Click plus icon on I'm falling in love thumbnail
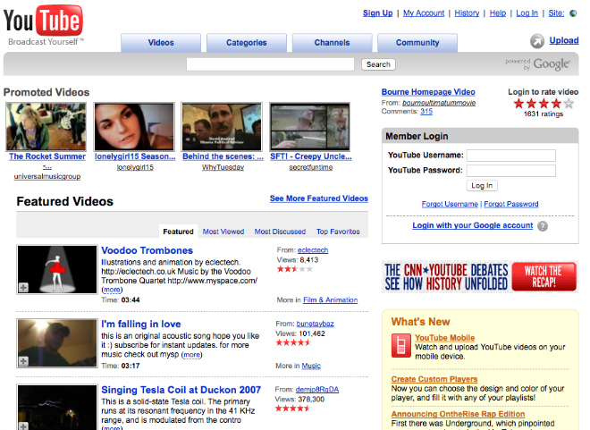Viewport: 590px width, 430px height. pyautogui.click(x=23, y=359)
